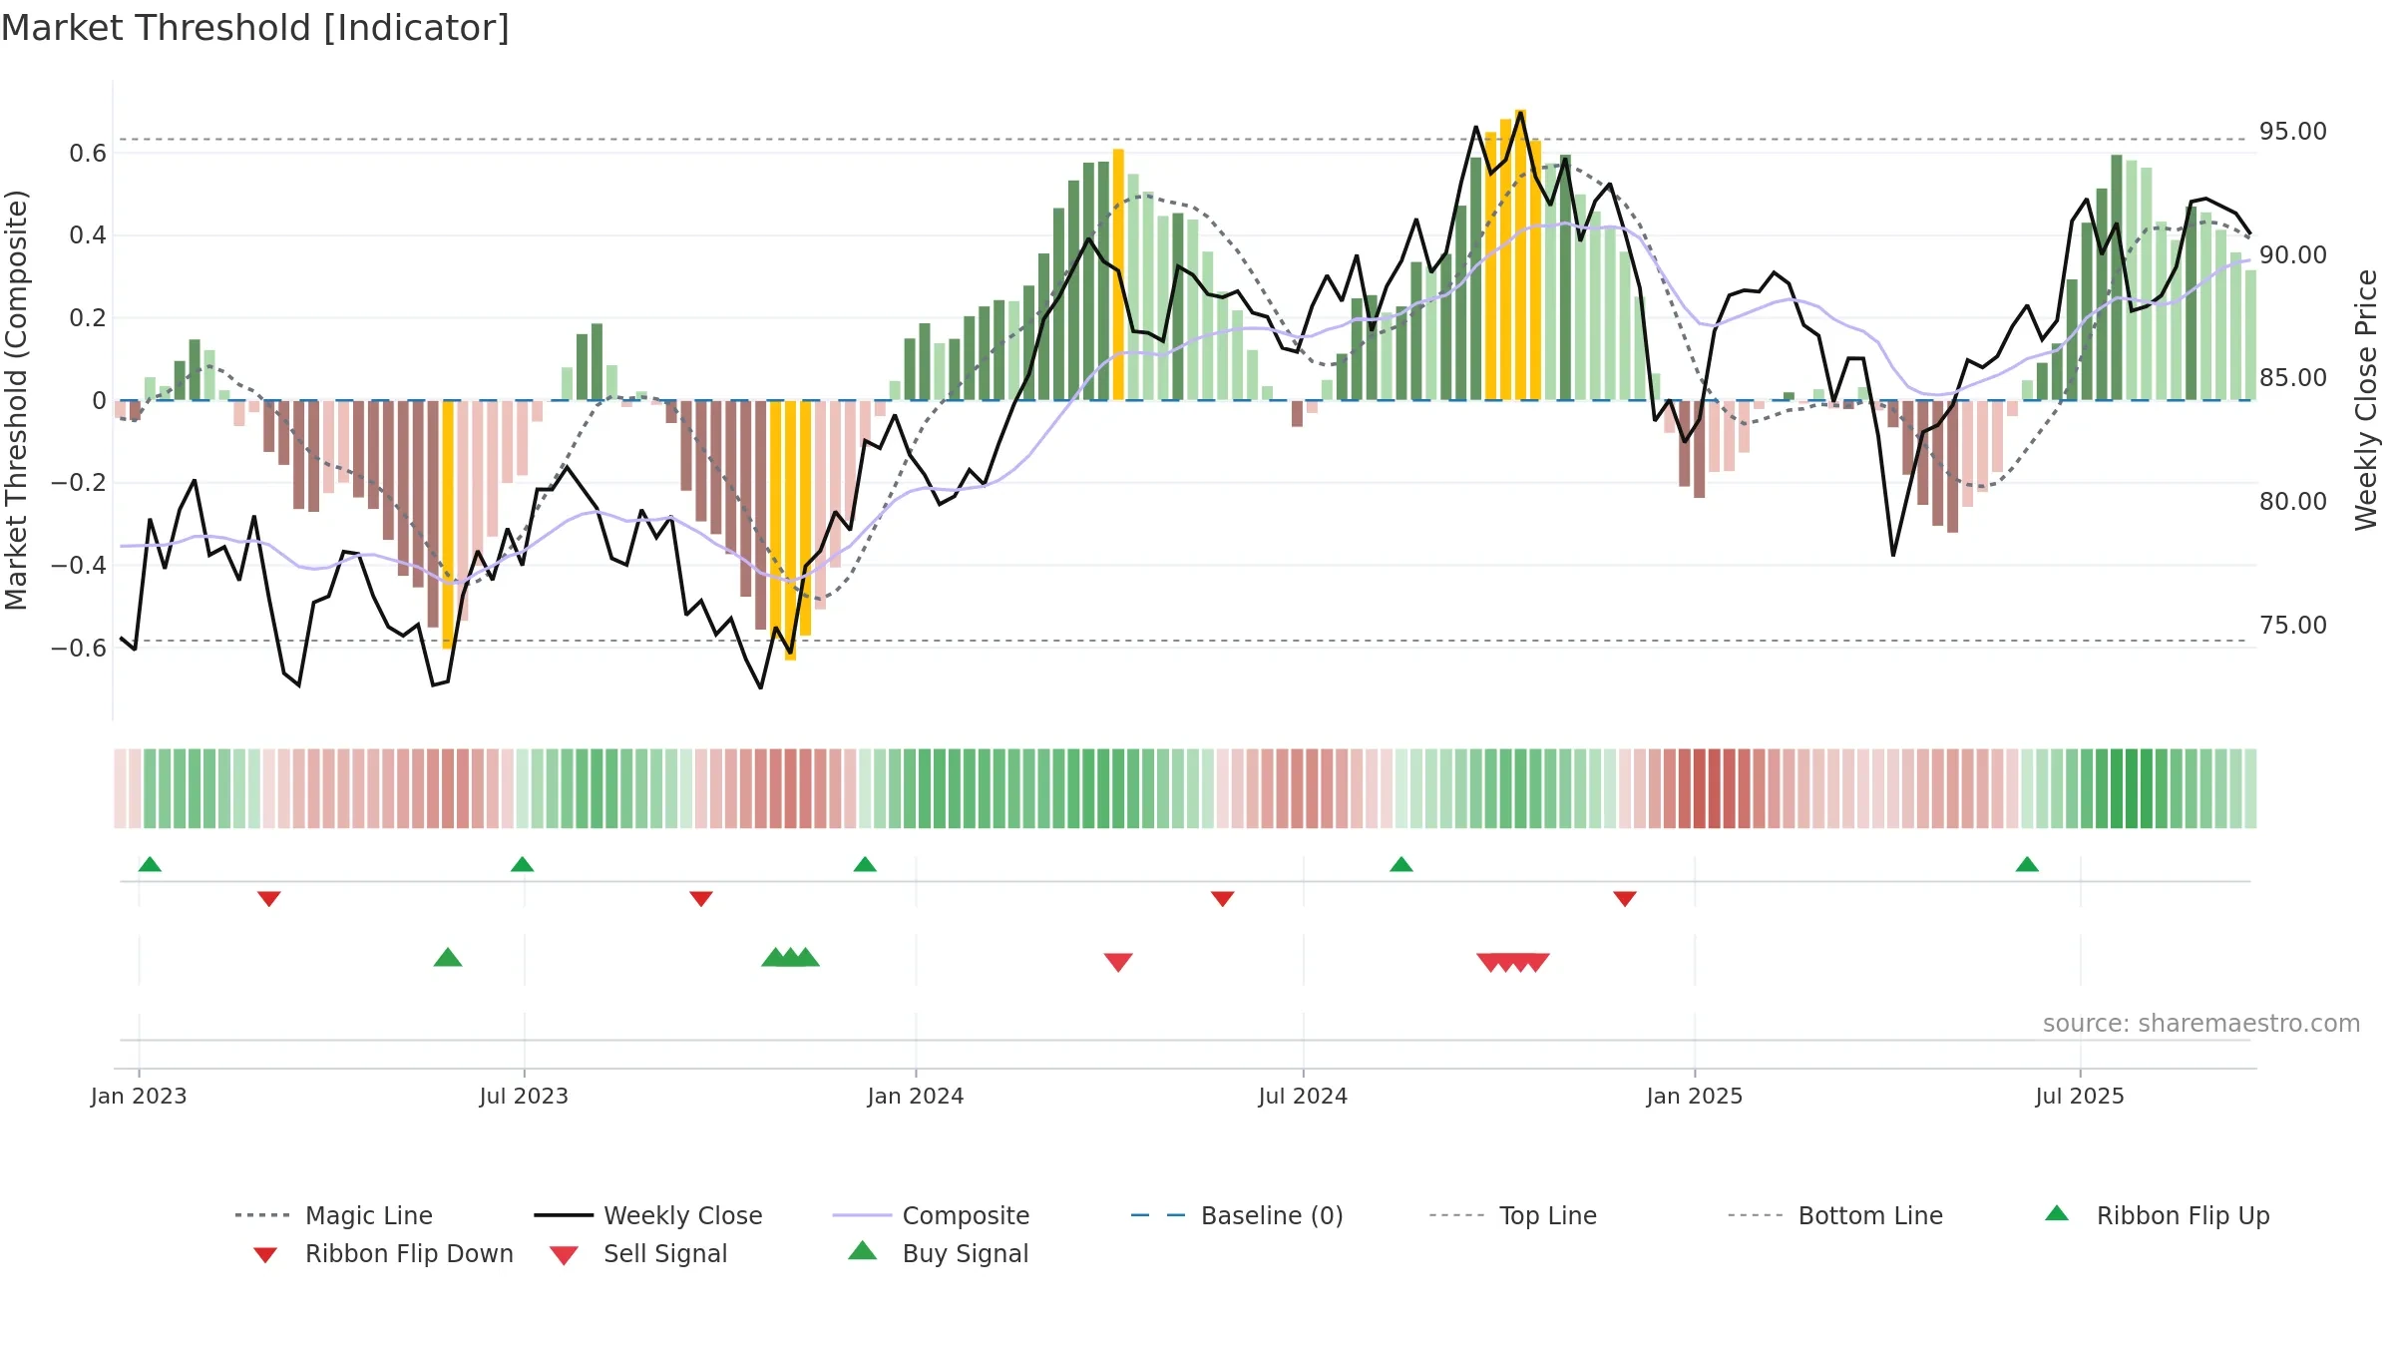Click the Jul 2024 x-axis label

coord(1303,1097)
